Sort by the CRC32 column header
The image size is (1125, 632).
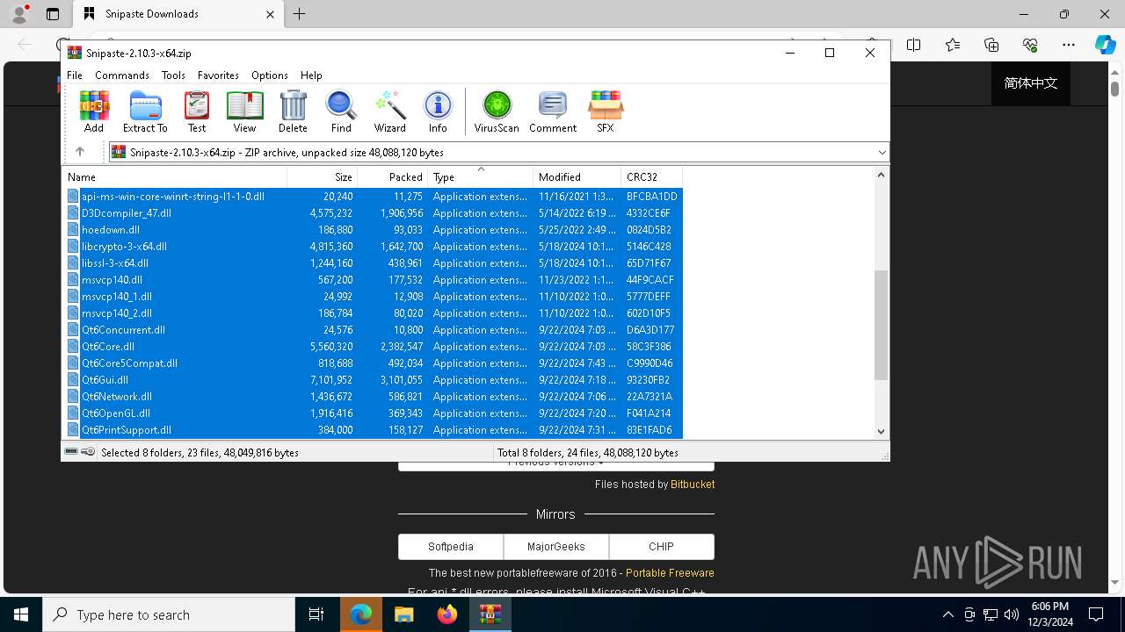coord(651,177)
